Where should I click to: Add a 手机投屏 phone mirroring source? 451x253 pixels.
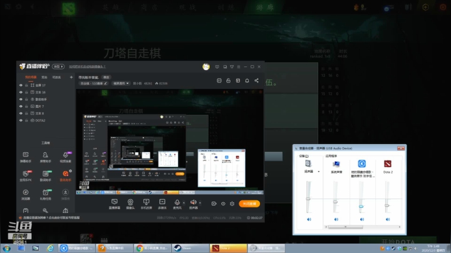pos(146,204)
